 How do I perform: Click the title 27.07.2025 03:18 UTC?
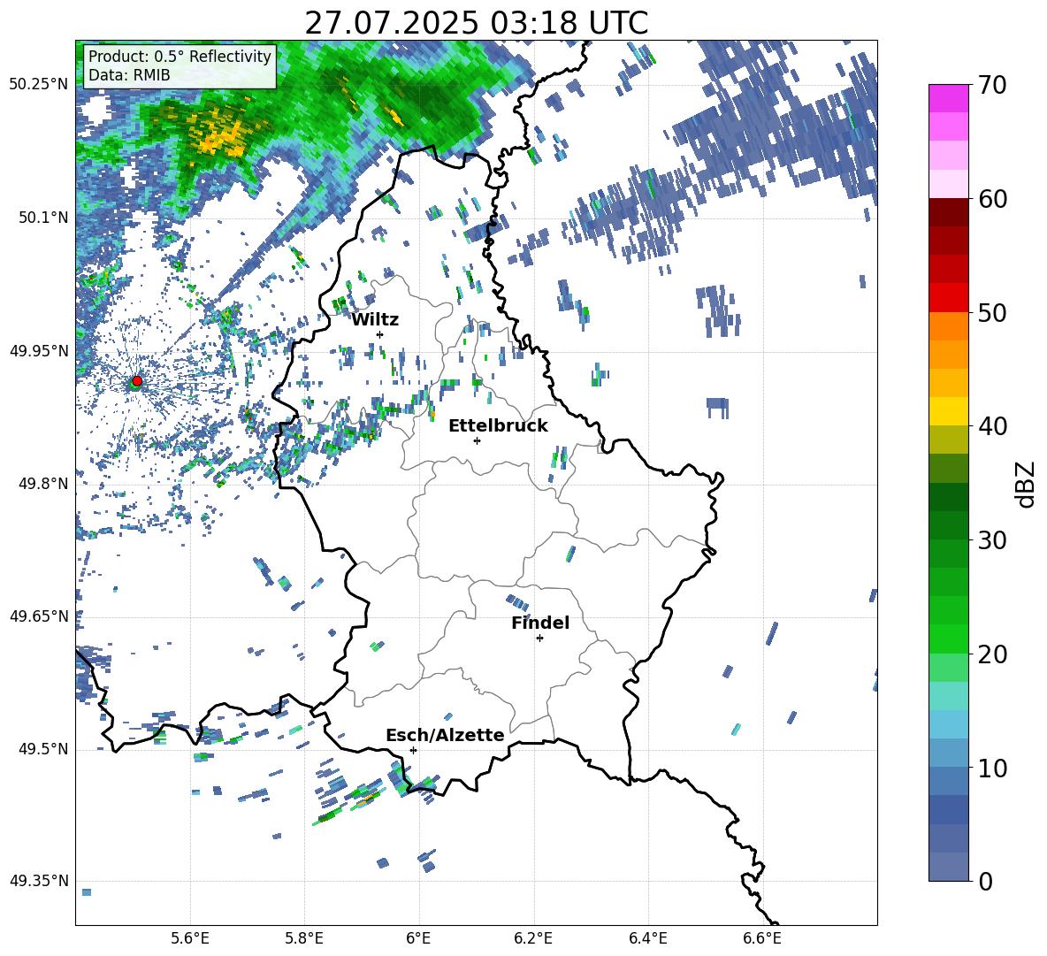pyautogui.click(x=476, y=23)
